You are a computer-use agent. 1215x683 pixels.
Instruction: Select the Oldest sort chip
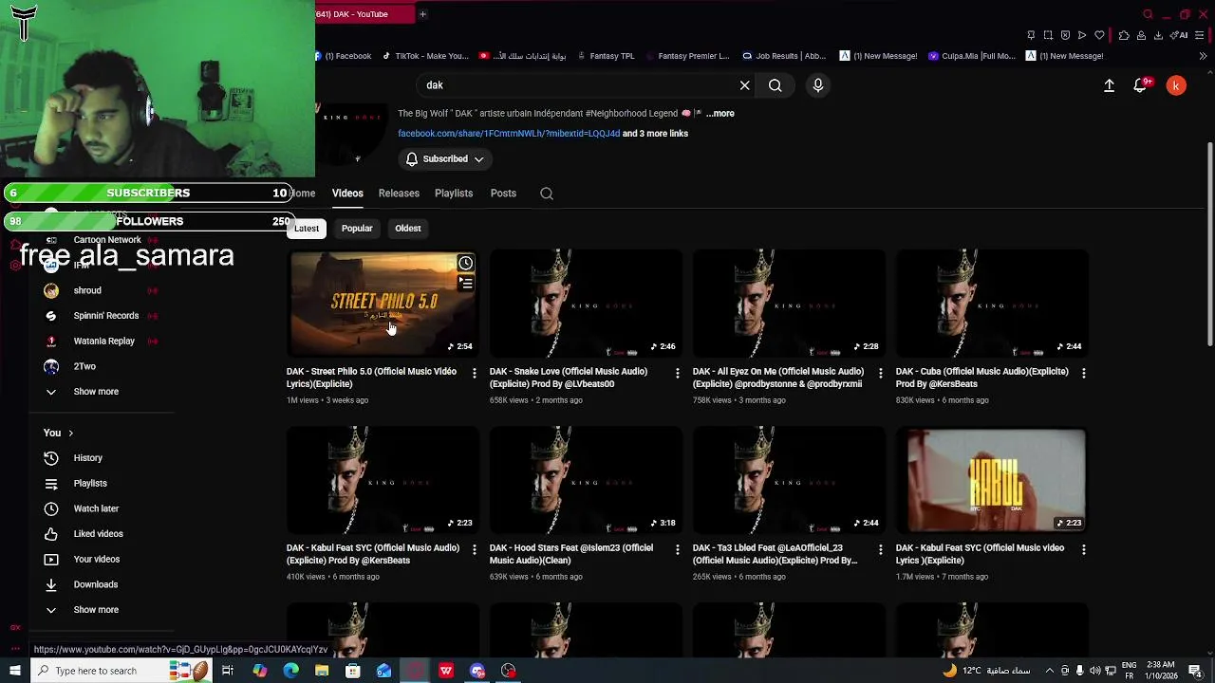point(408,229)
